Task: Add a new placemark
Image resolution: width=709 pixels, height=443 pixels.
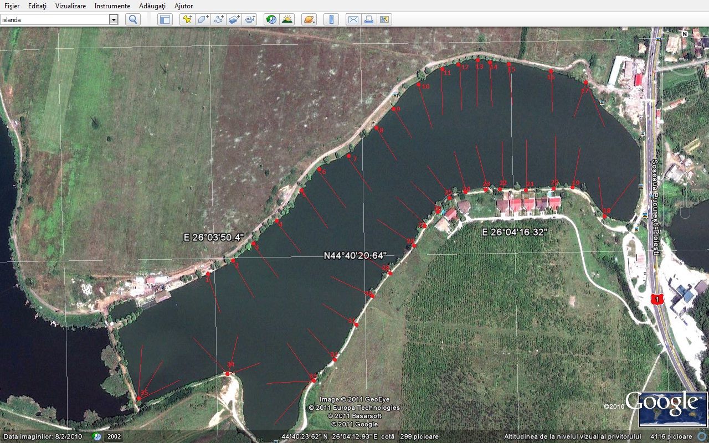Action: (187, 19)
